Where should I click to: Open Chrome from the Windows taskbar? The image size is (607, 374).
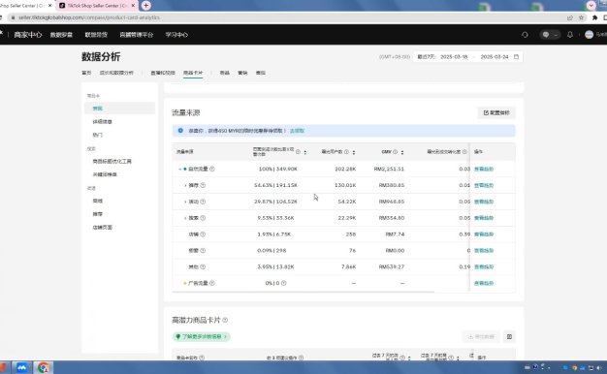[x=44, y=367]
